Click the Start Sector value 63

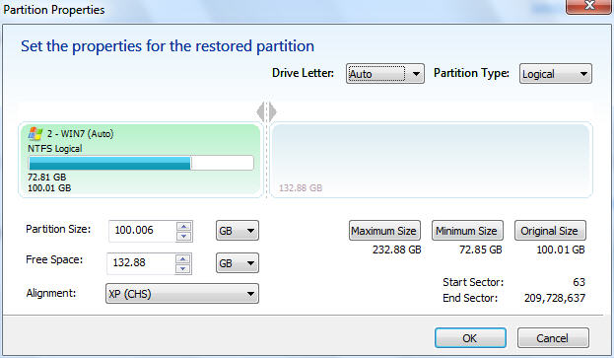coord(579,282)
